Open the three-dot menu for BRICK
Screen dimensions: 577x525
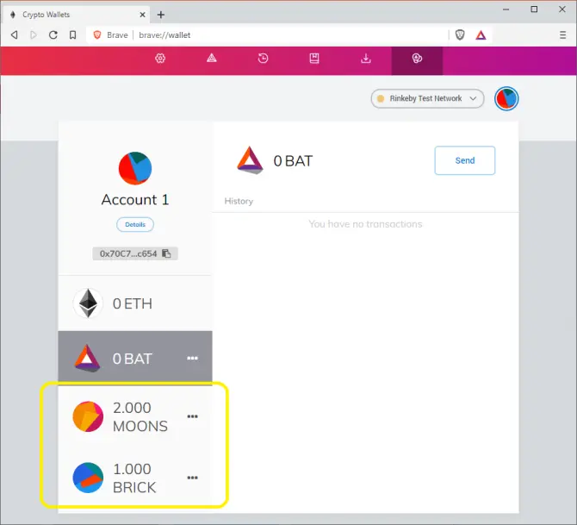192,478
